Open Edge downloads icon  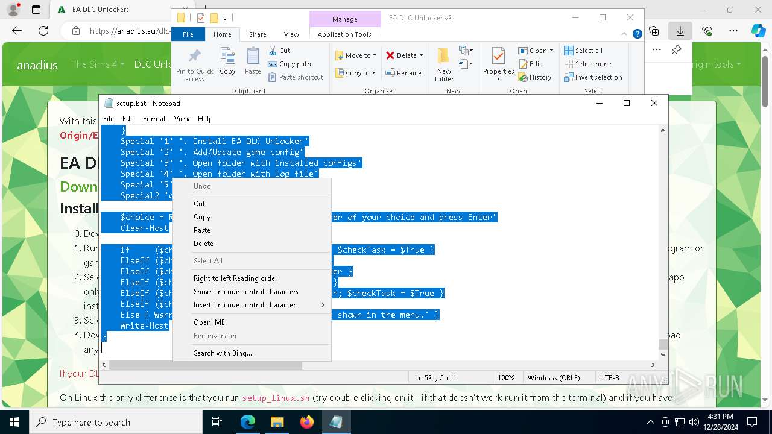point(680,31)
